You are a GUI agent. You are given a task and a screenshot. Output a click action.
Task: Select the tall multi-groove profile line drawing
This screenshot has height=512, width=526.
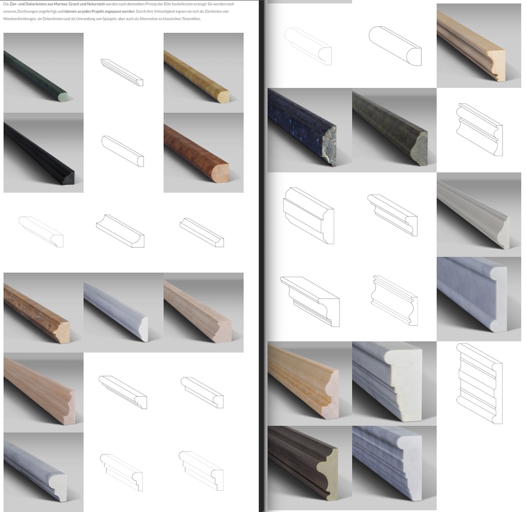(479, 383)
